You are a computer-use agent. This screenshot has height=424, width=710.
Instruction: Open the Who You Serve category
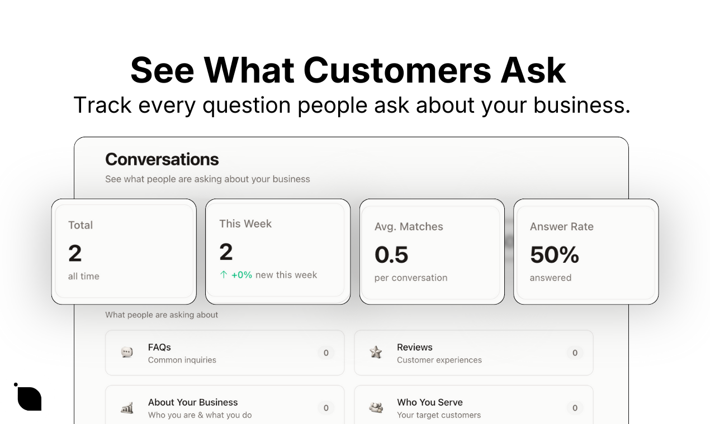[x=474, y=405]
